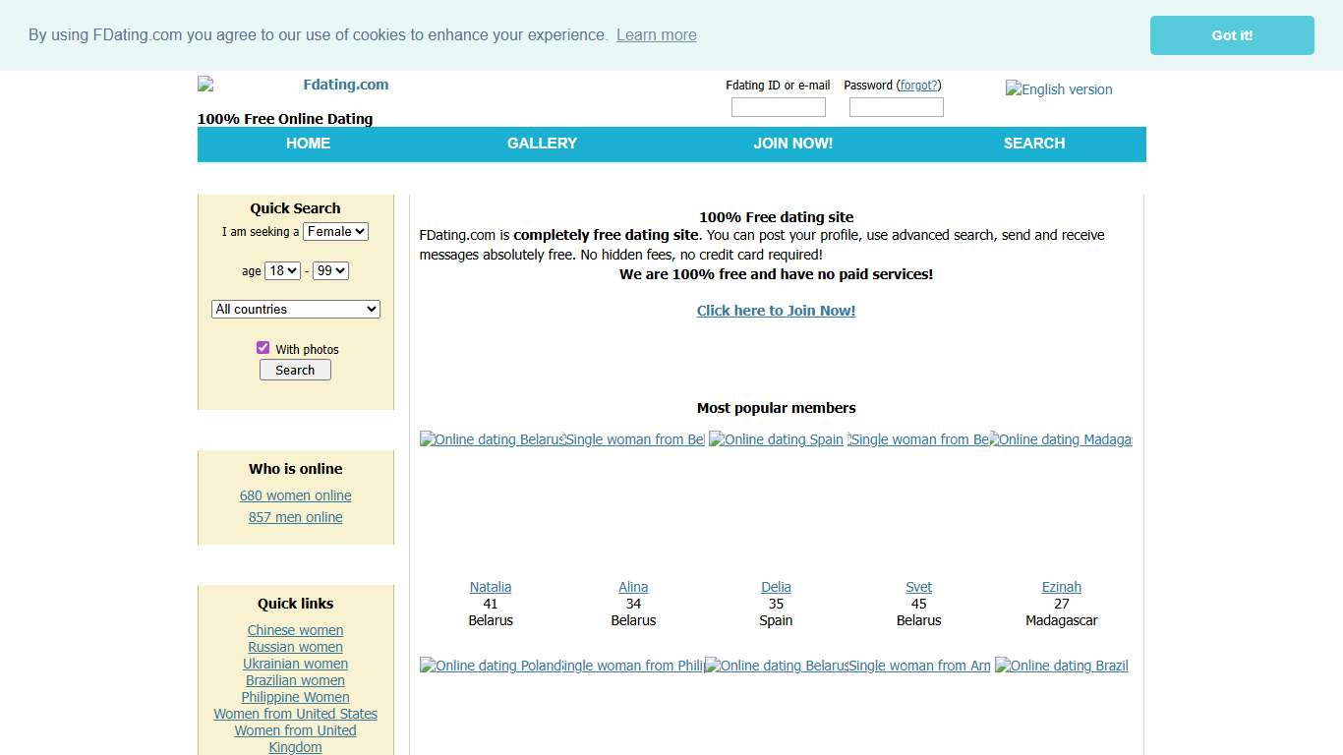The width and height of the screenshot is (1343, 755).
Task: Open Natalia's profile photo thumbnail
Action: pos(491,440)
